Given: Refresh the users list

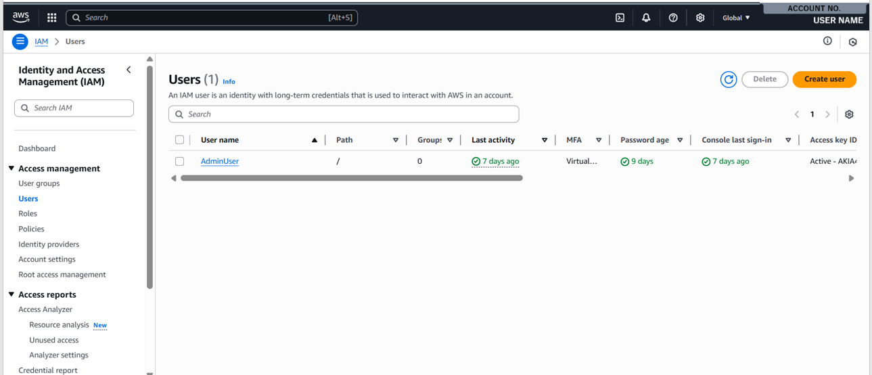Looking at the screenshot, I should [x=729, y=79].
